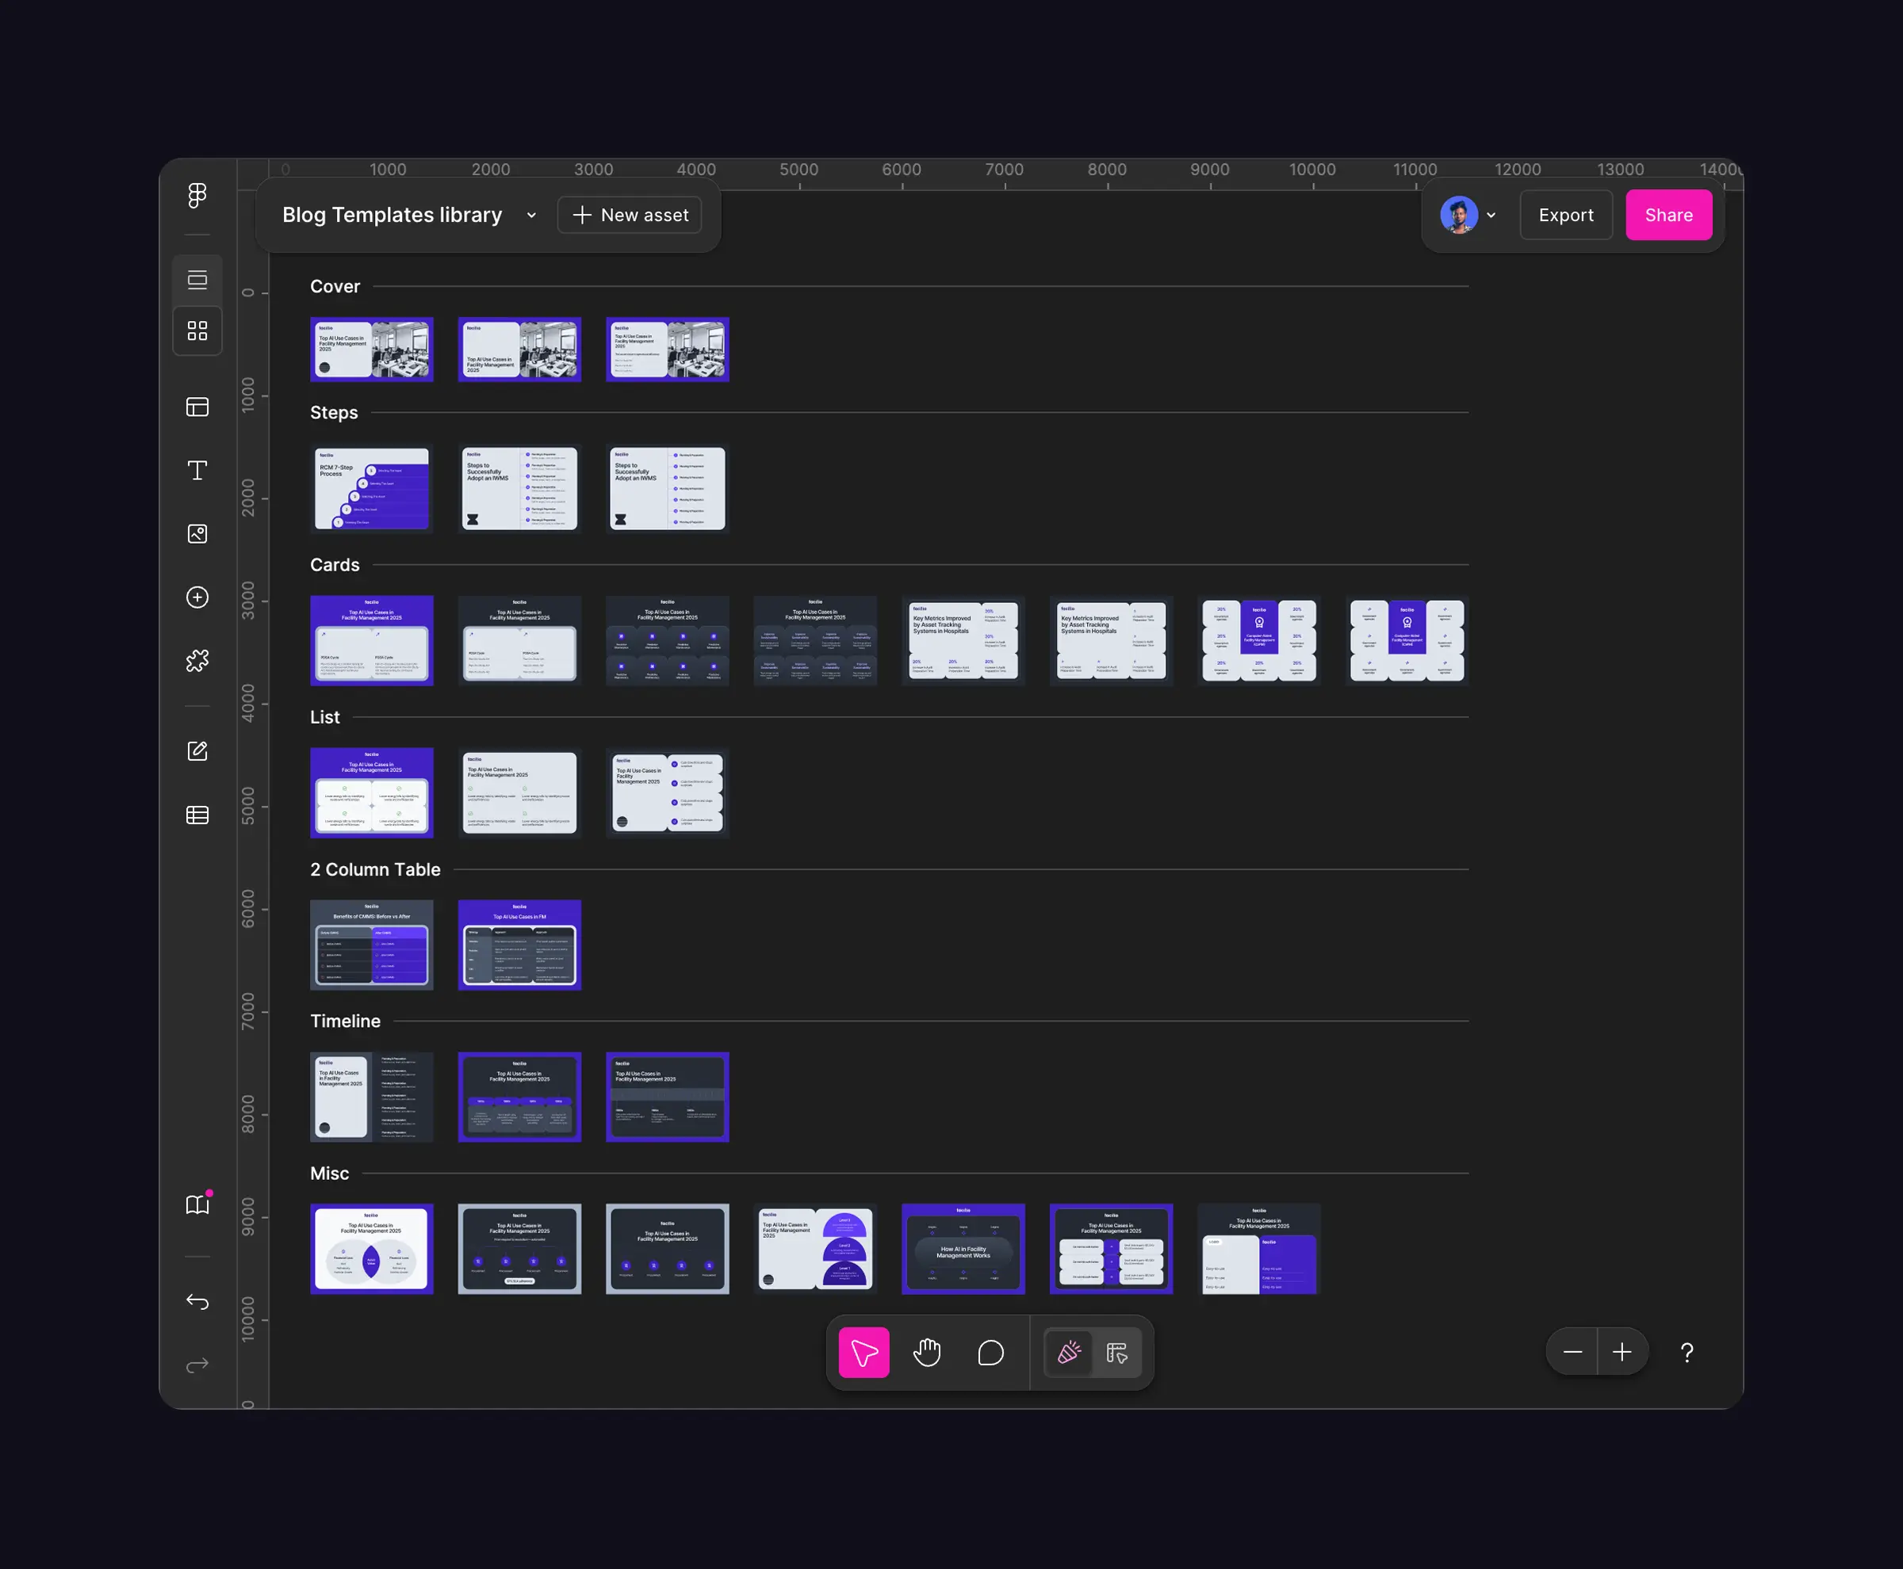Click the edit pencil note icon
Image resolution: width=1903 pixels, height=1569 pixels.
197,751
